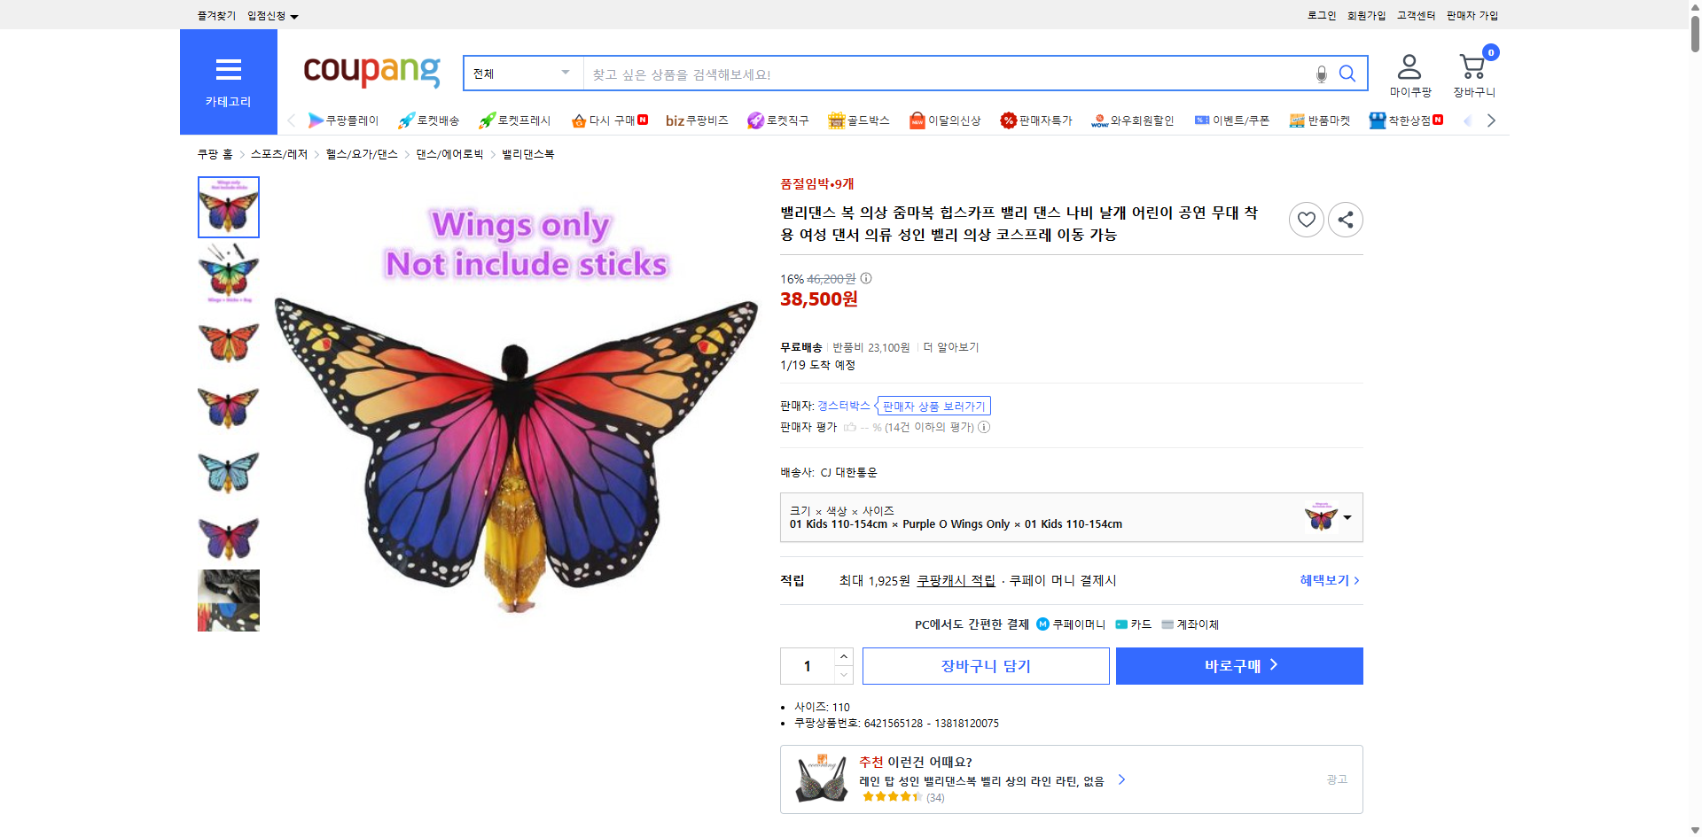
Task: Expand the 입점신청 dropdown arrow
Action: click(x=295, y=15)
